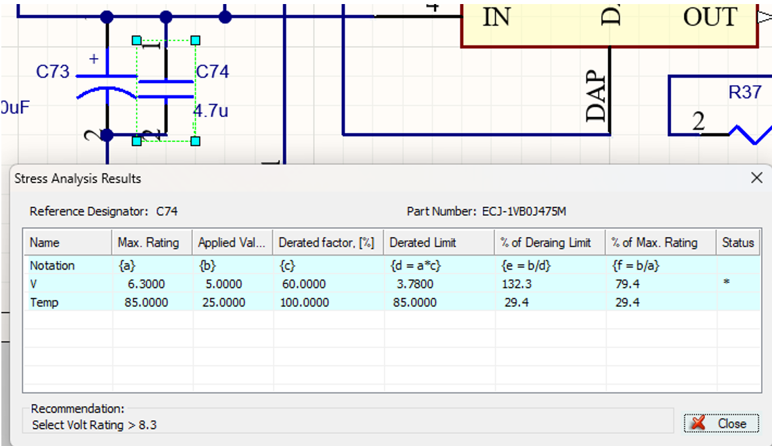The image size is (772, 446).
Task: Click the R37 resistor designator
Action: click(x=744, y=93)
